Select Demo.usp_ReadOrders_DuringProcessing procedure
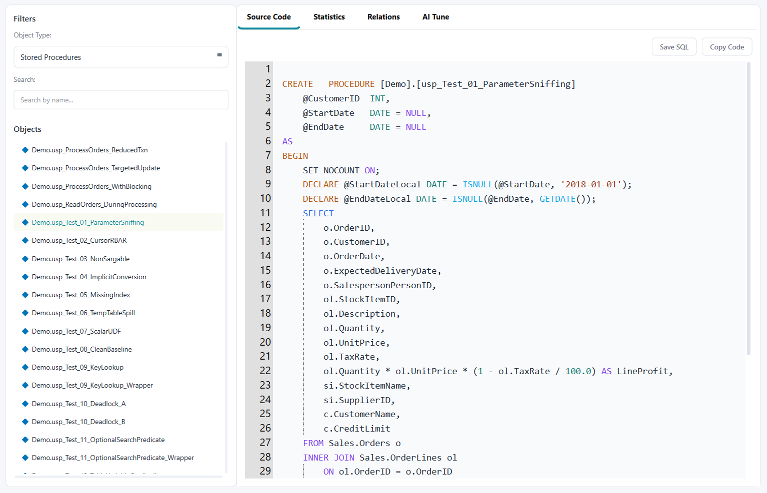The image size is (767, 493). coord(118,204)
